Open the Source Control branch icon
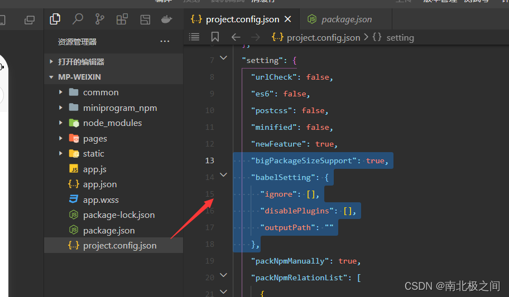 pos(100,19)
